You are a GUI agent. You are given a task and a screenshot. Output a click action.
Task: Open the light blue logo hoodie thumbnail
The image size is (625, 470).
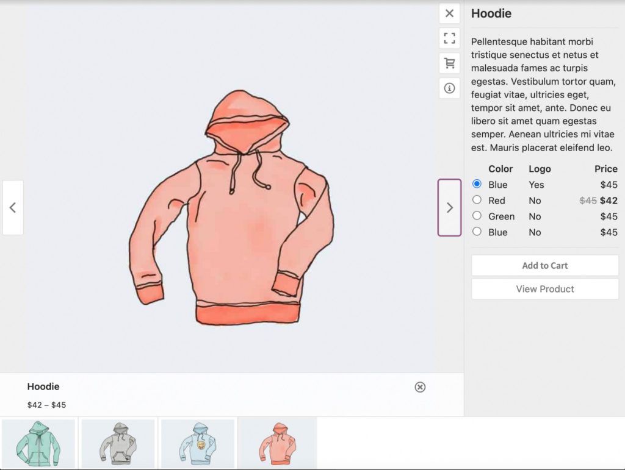pyautogui.click(x=198, y=444)
